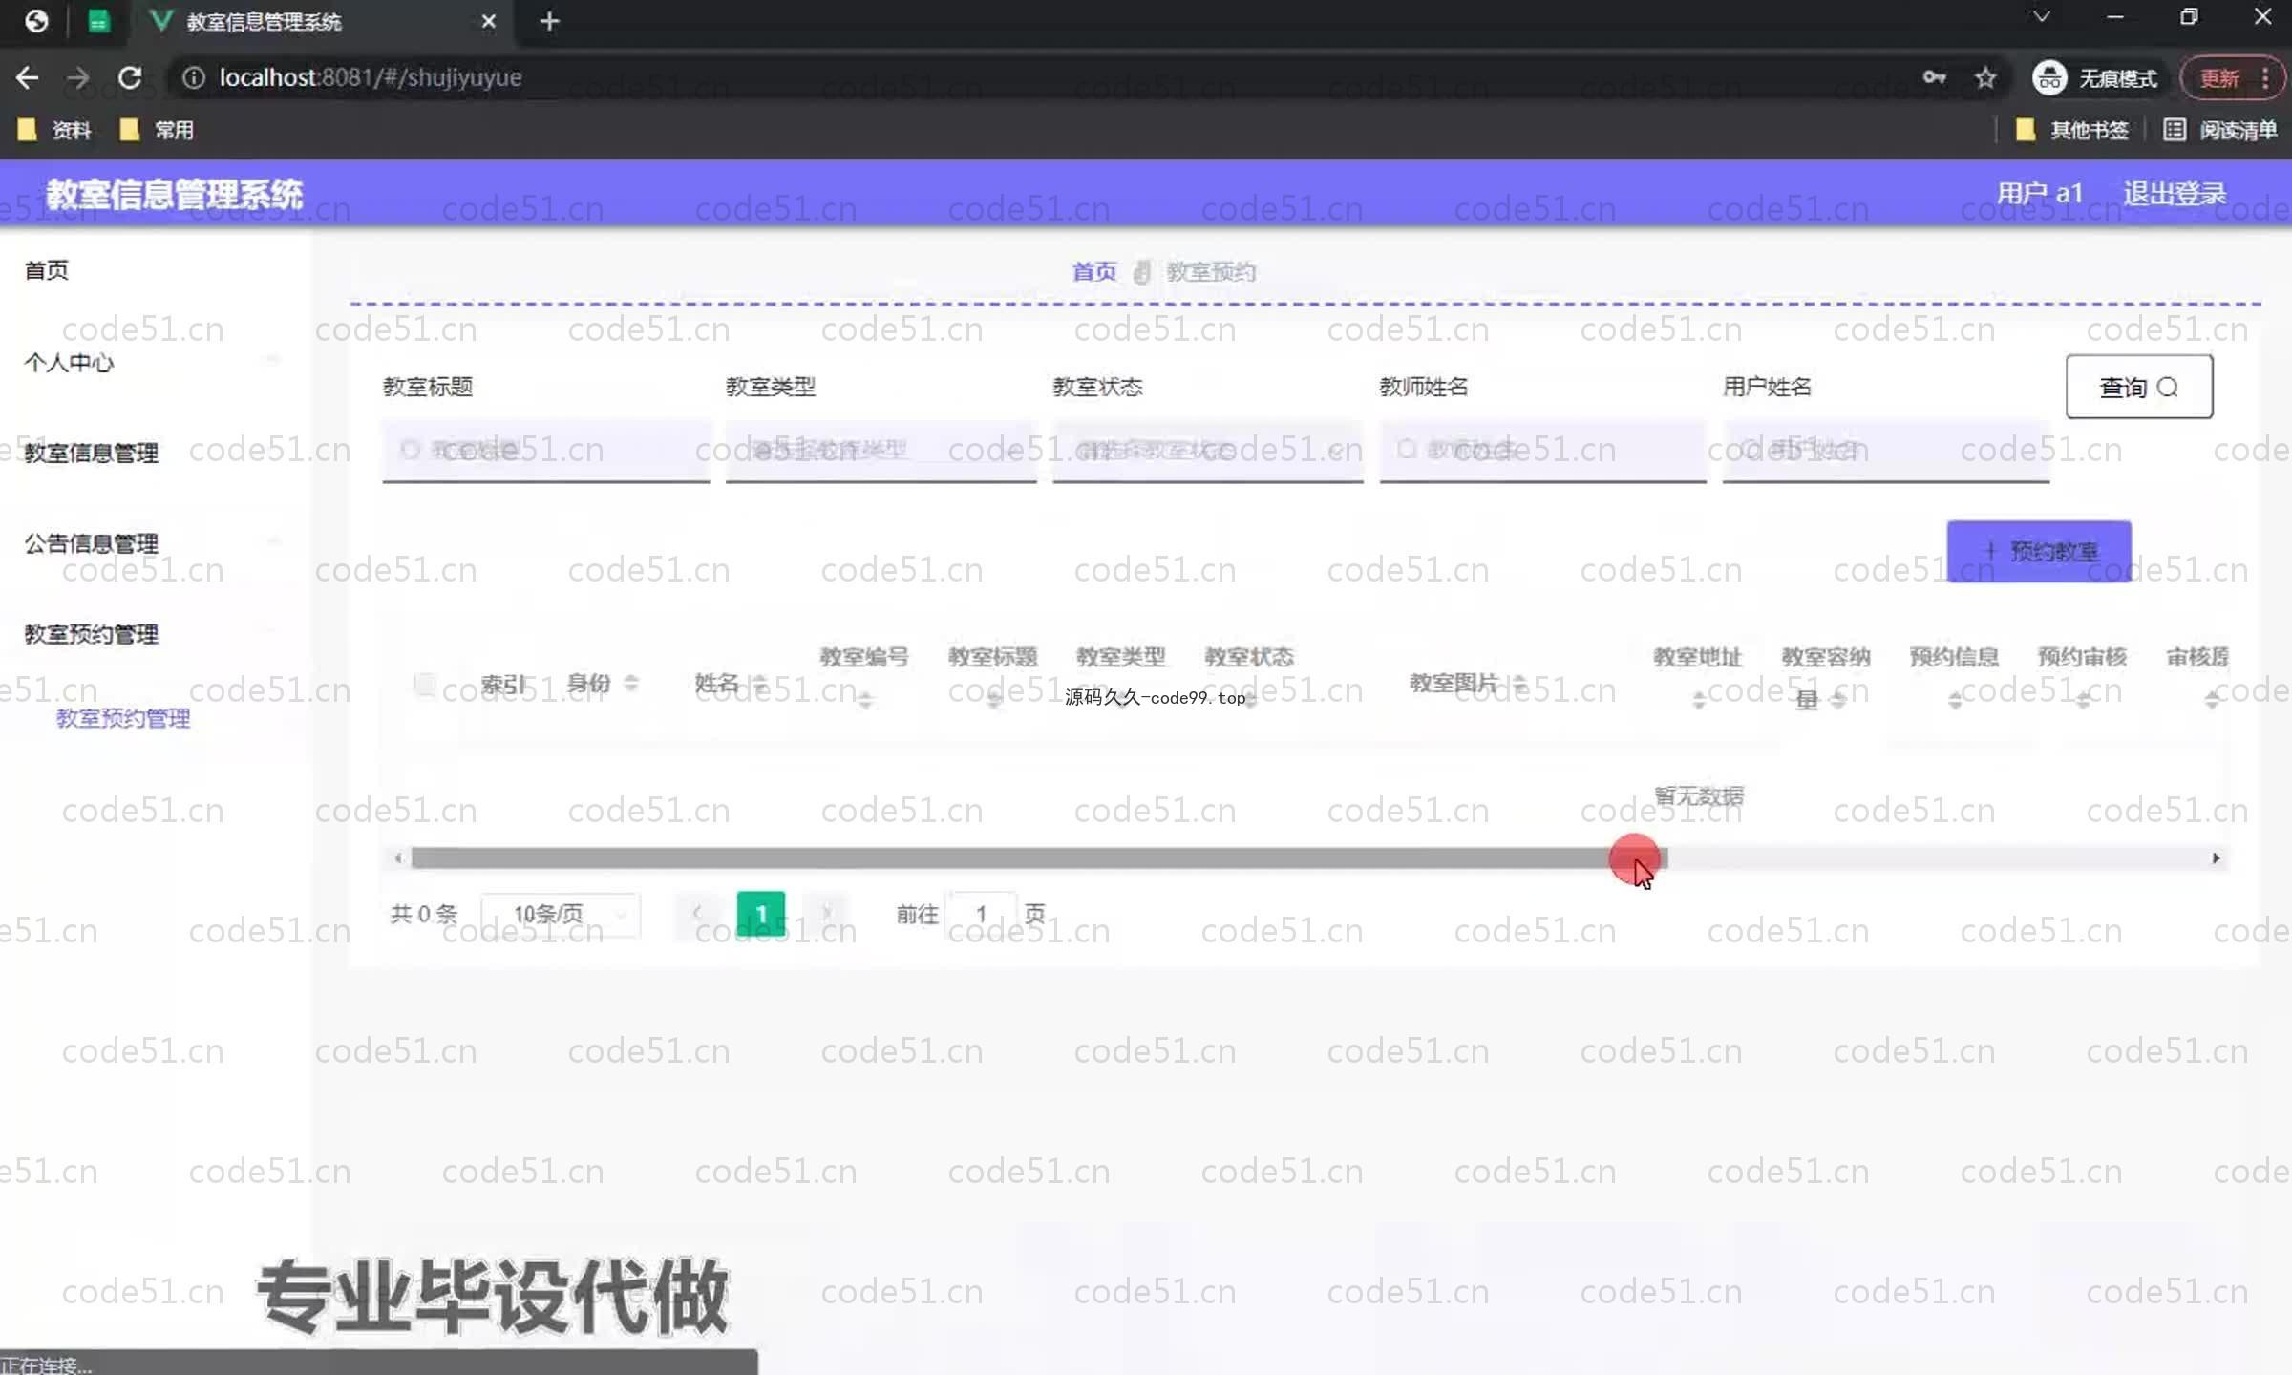Sort the table by 教室地址 column
This screenshot has width=2292, height=1375.
(1699, 701)
